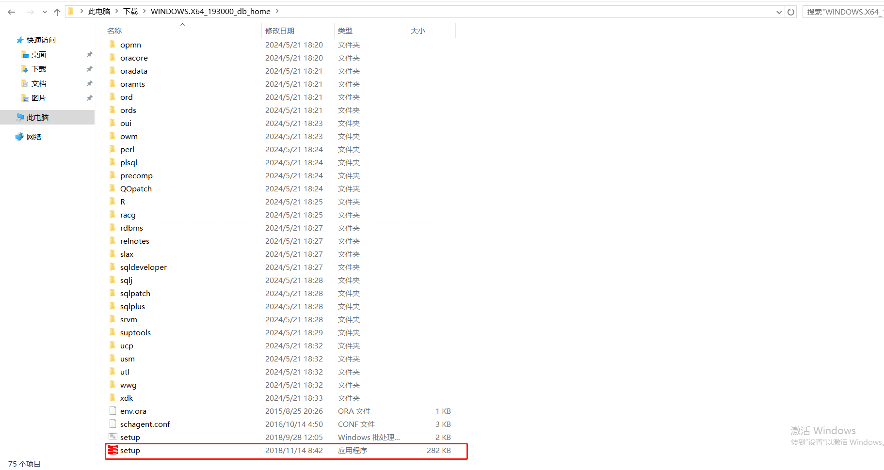884x470 pixels.
Task: Click WINDOWS.X64_193000_db_home in the address path
Action: coord(210,11)
